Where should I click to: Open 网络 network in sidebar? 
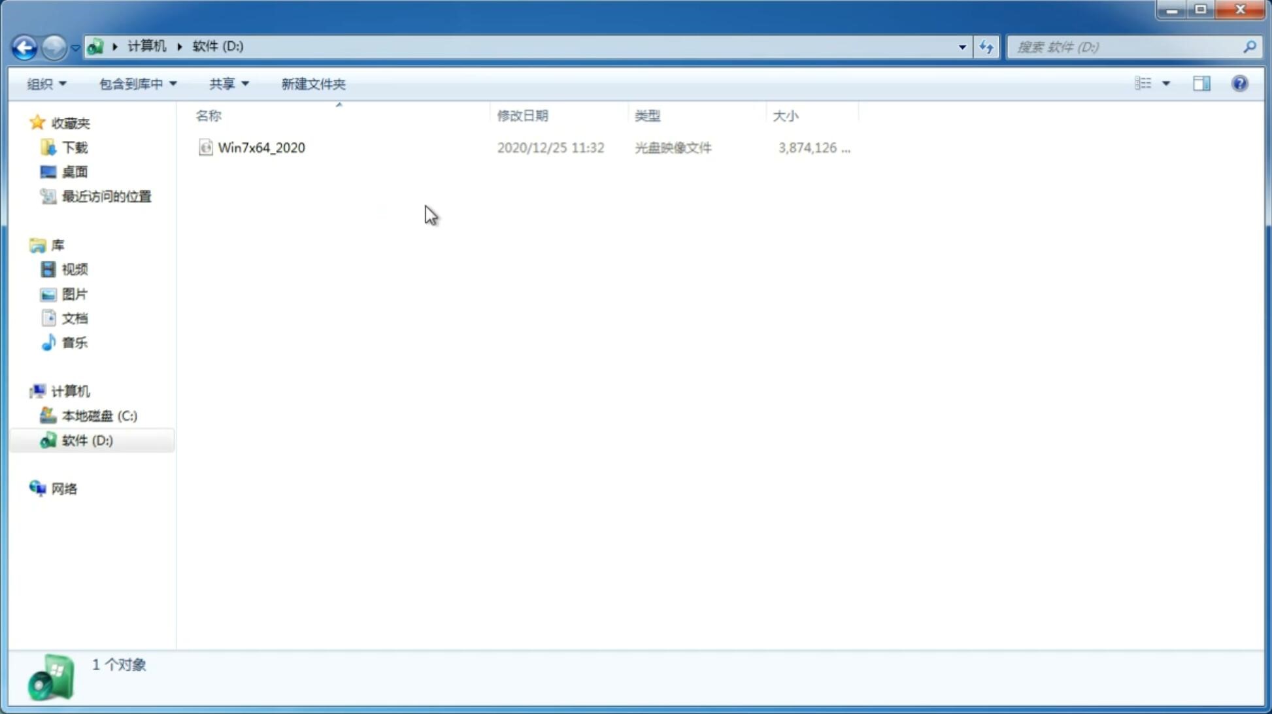[x=64, y=488]
